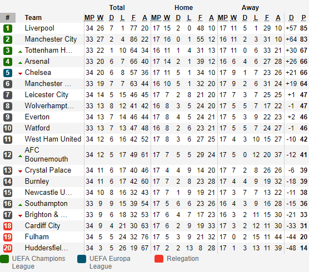Click the blue rank 5 badge for Chelsea

(8, 73)
